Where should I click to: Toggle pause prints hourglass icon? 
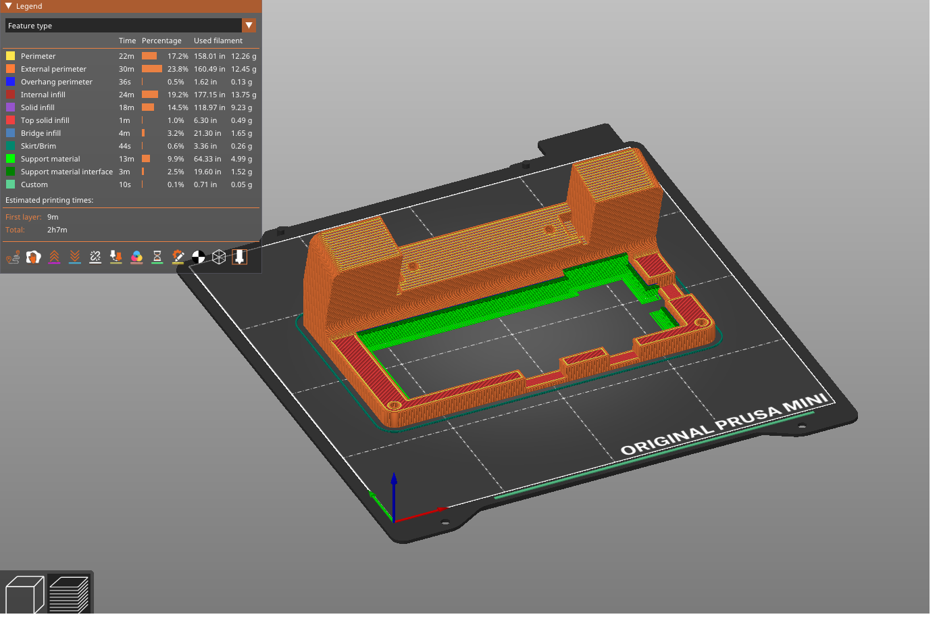pyautogui.click(x=157, y=257)
